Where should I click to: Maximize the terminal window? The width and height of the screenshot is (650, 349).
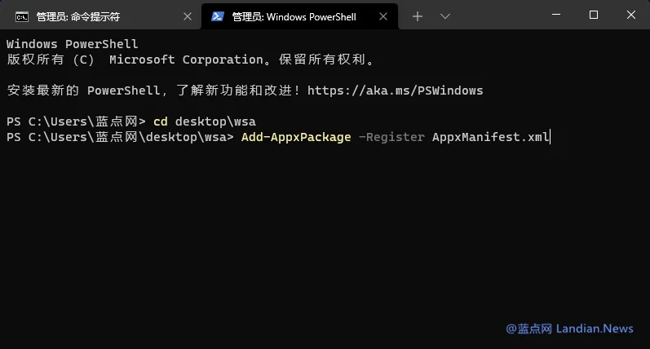click(594, 15)
